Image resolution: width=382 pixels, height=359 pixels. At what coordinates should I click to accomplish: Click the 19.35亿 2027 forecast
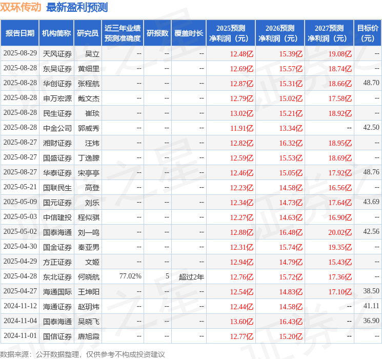point(340,247)
